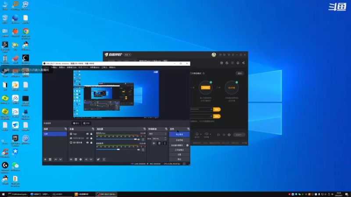Toggle lock on display capture source
Screen dimensions: 351x197
(x=91, y=143)
